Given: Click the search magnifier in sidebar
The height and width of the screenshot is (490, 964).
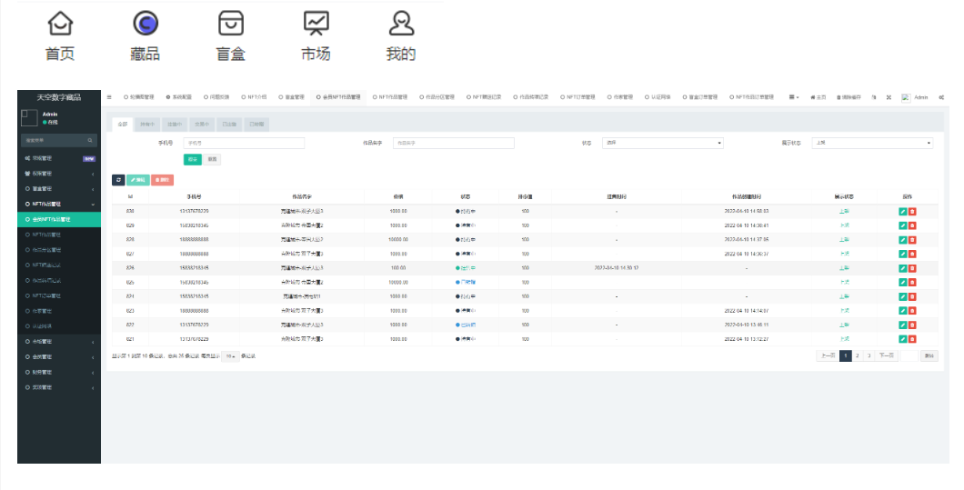Looking at the screenshot, I should tap(90, 141).
